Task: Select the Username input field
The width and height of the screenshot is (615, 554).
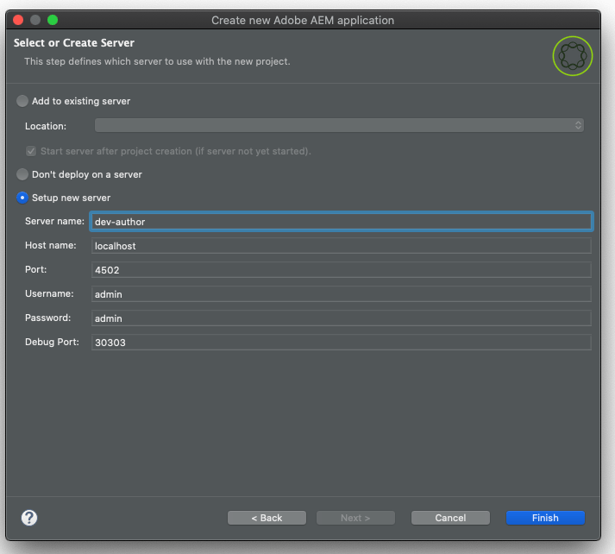Action: tap(342, 294)
